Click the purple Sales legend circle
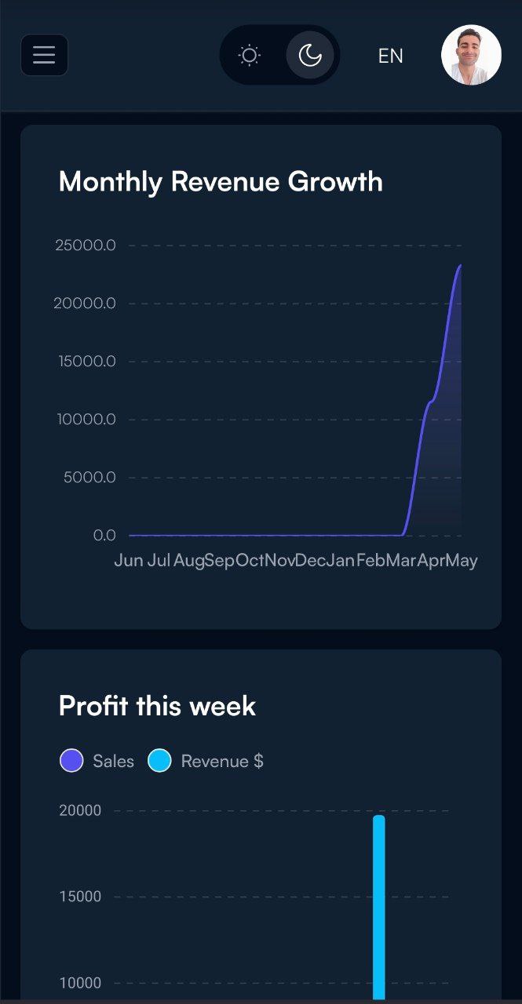 coord(71,761)
